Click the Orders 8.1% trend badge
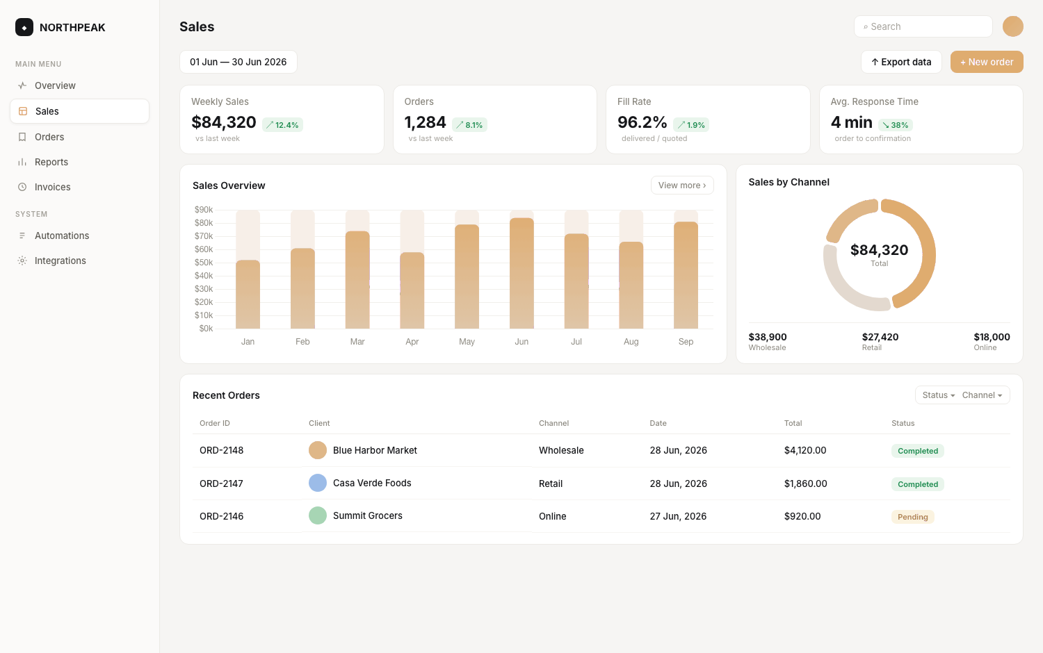The height and width of the screenshot is (653, 1043). click(x=469, y=125)
